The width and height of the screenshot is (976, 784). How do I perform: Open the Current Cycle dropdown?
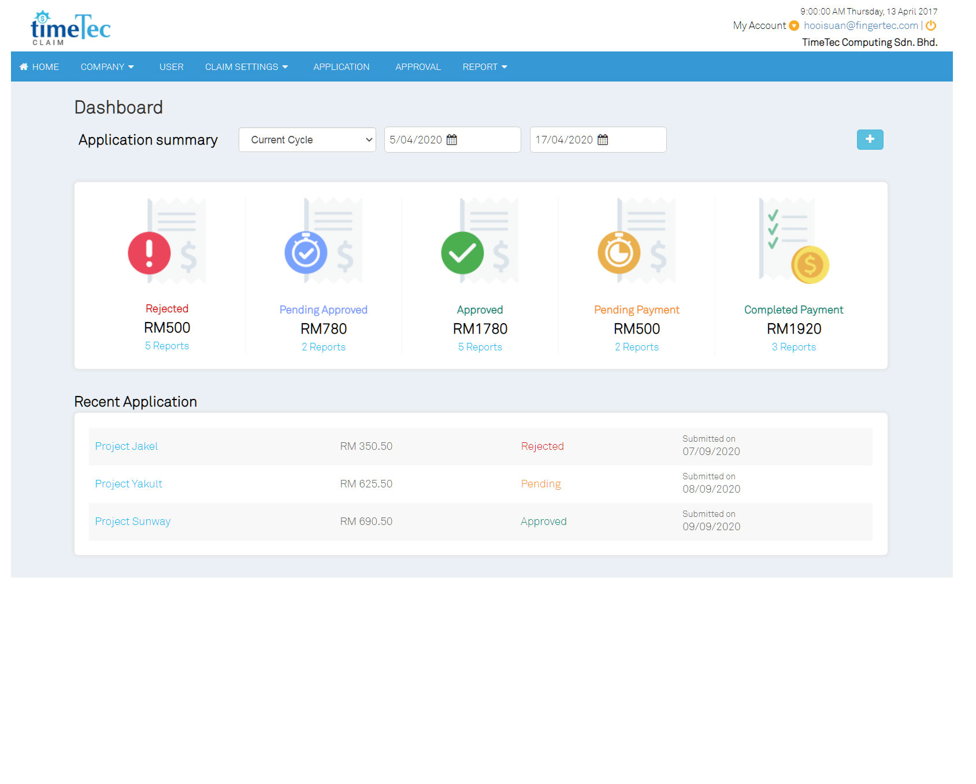(307, 140)
